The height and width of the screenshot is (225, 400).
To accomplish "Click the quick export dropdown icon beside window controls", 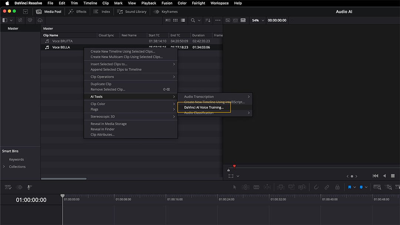I will click(x=25, y=11).
